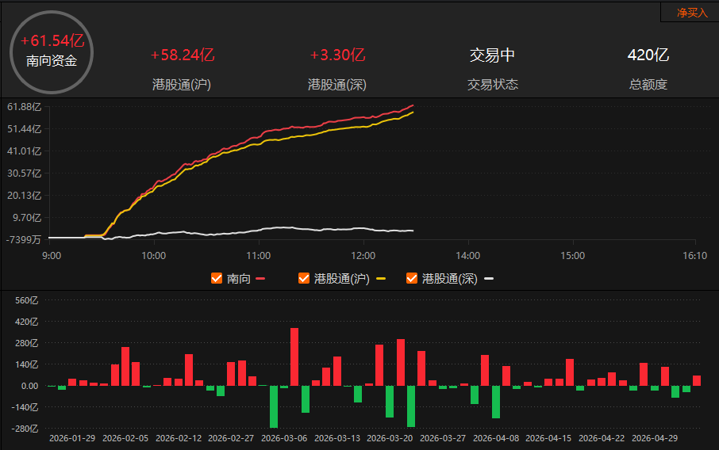Click the 2026-04-22 date label

tap(602, 438)
